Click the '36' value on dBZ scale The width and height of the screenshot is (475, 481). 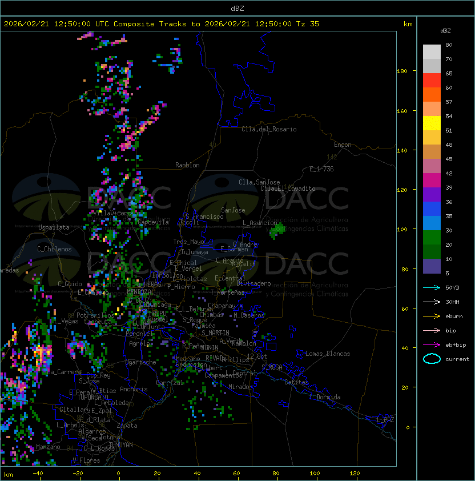coord(449,202)
